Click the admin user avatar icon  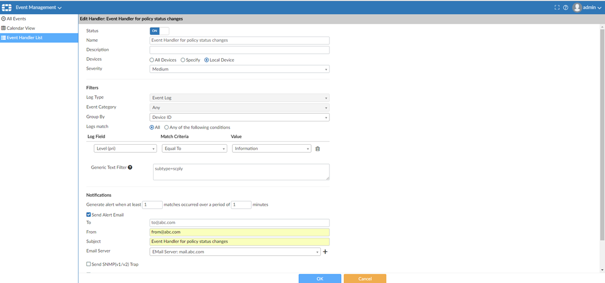[x=577, y=8]
